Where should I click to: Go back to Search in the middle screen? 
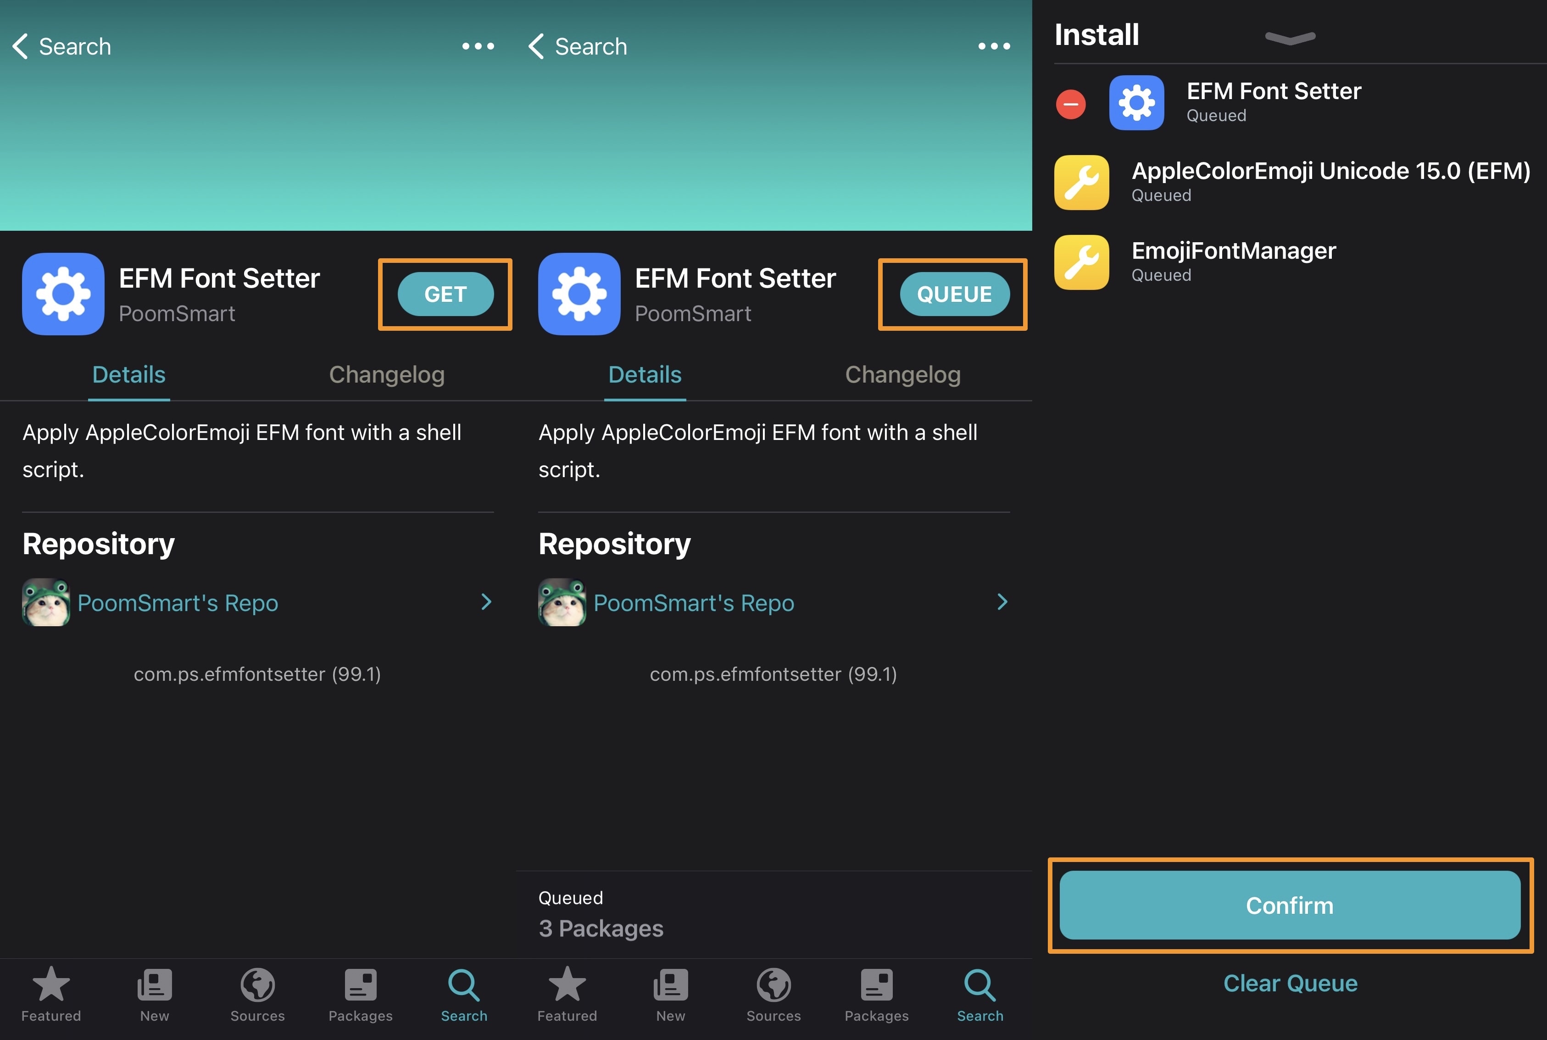point(578,46)
